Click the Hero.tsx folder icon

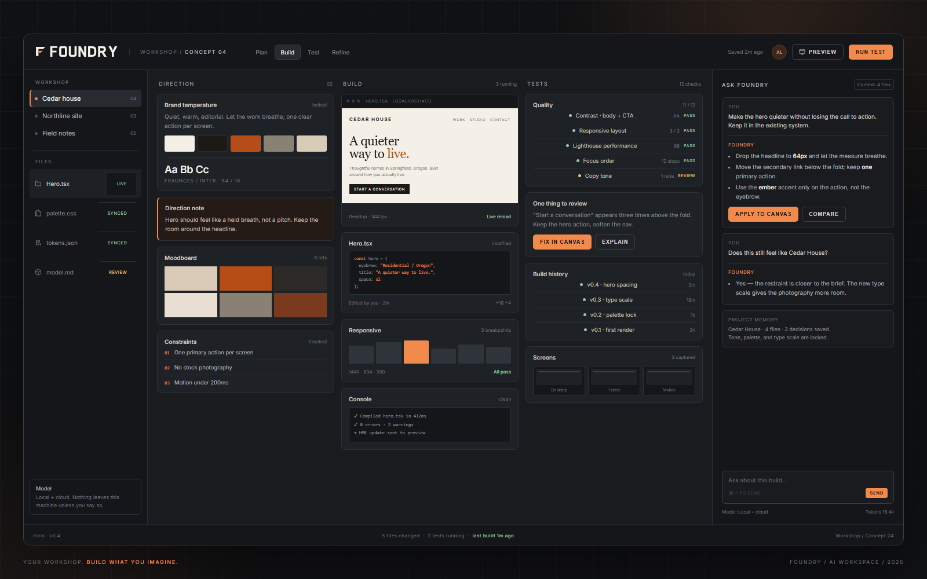38,184
